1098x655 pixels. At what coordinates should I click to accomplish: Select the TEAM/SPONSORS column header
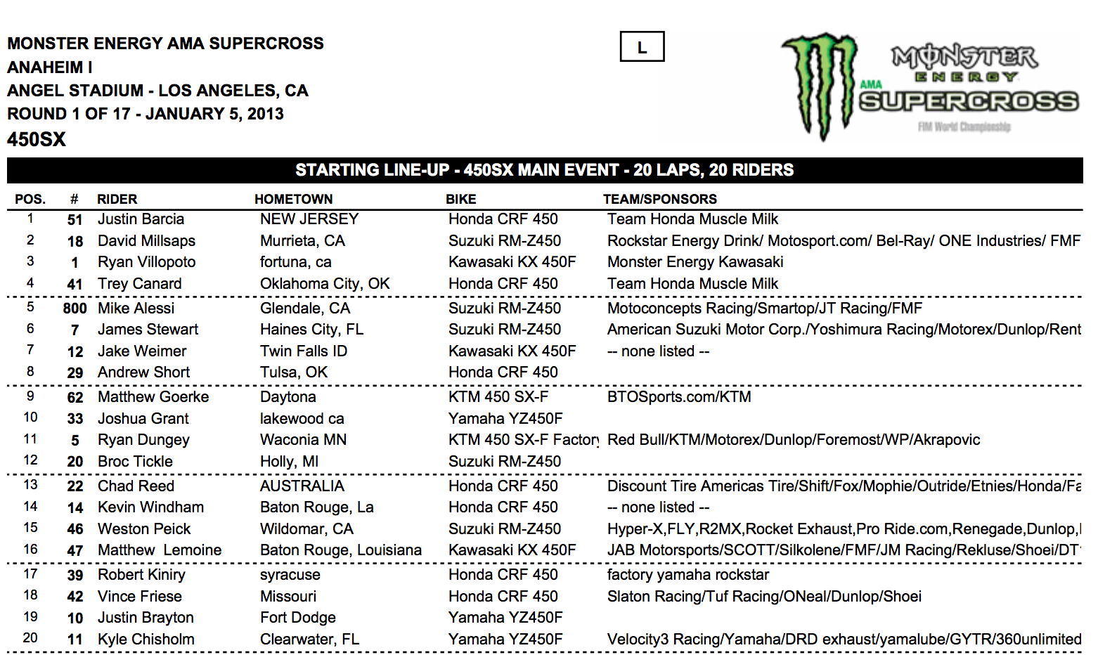tap(659, 199)
